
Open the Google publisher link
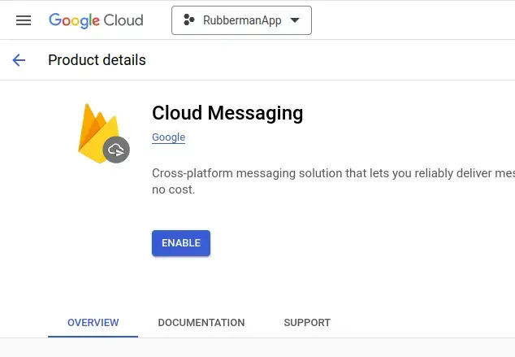tap(168, 137)
